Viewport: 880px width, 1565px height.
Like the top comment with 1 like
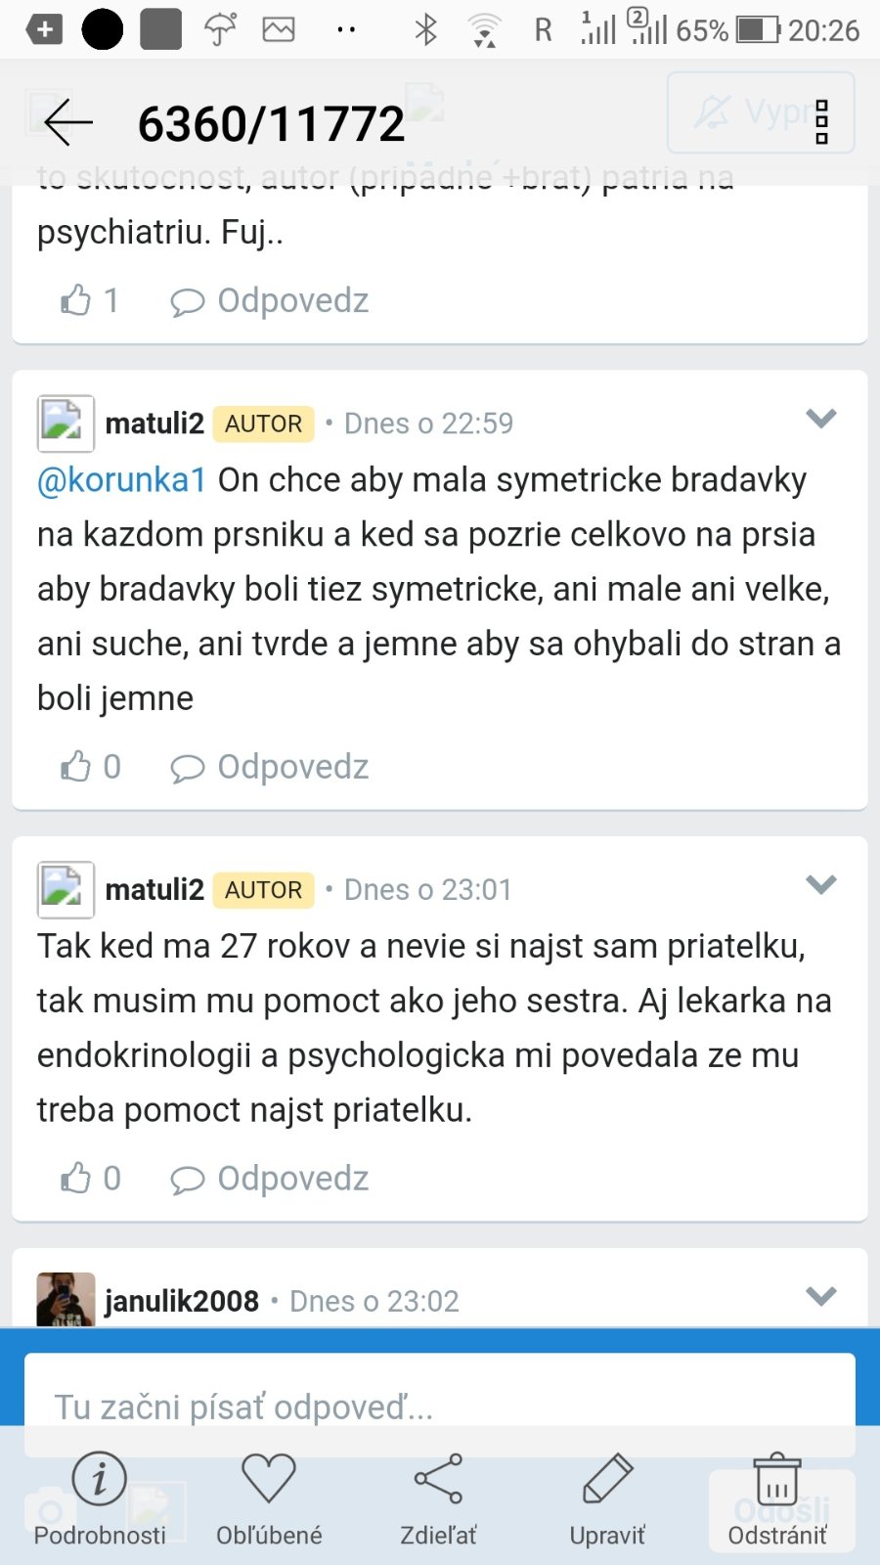tap(76, 300)
